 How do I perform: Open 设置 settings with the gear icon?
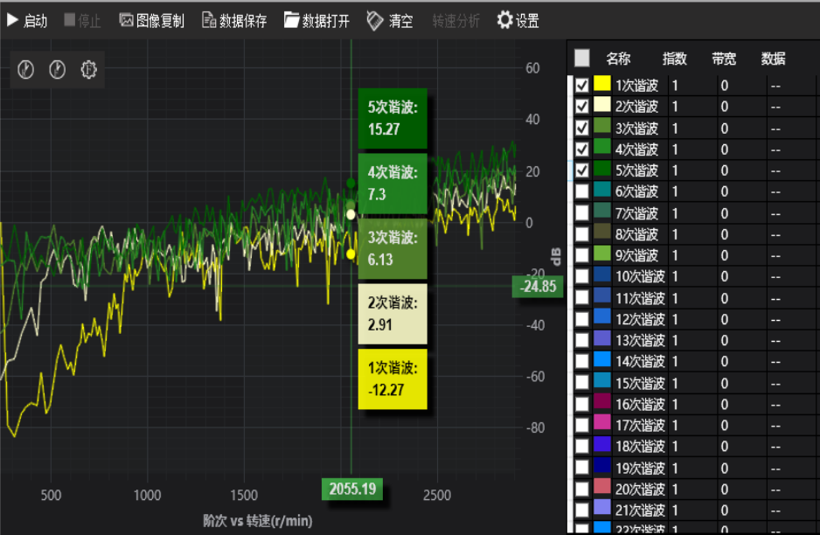coord(518,20)
